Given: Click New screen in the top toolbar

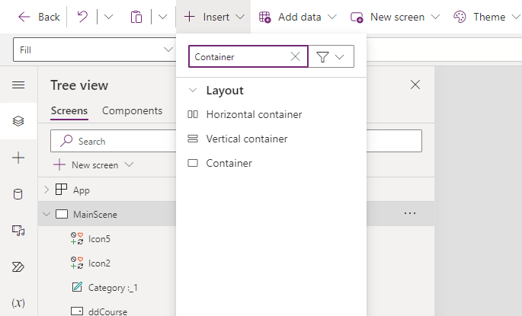Looking at the screenshot, I should click(388, 17).
